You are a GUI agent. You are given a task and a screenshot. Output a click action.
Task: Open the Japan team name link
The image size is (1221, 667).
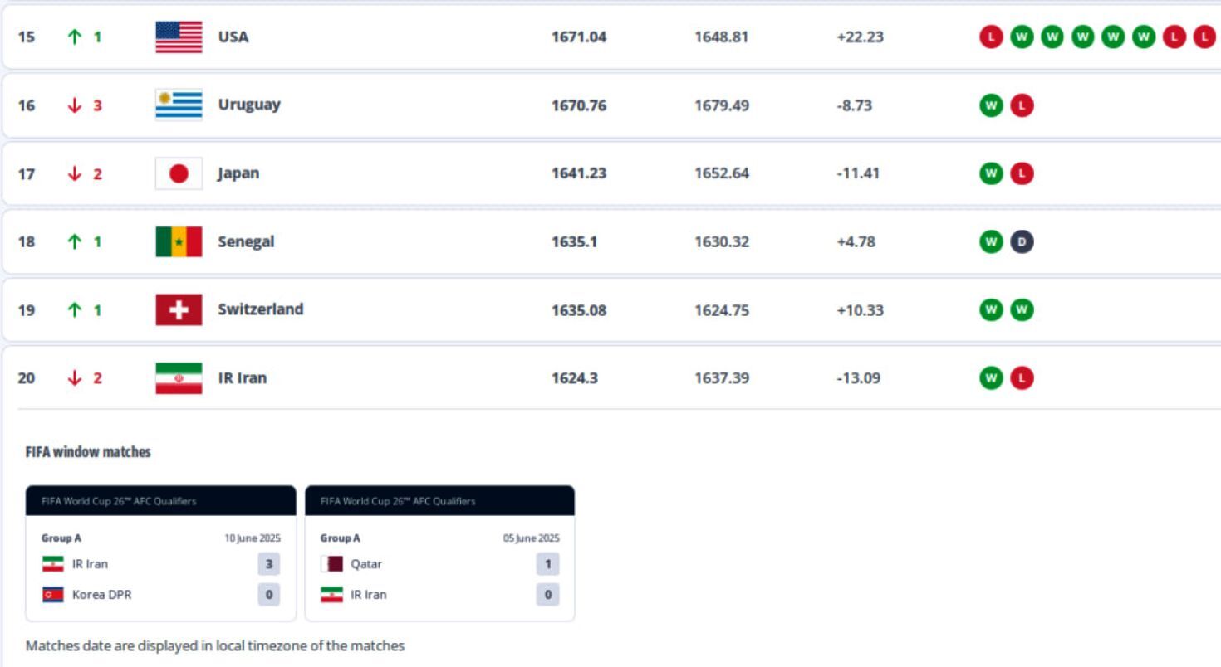[x=238, y=173]
